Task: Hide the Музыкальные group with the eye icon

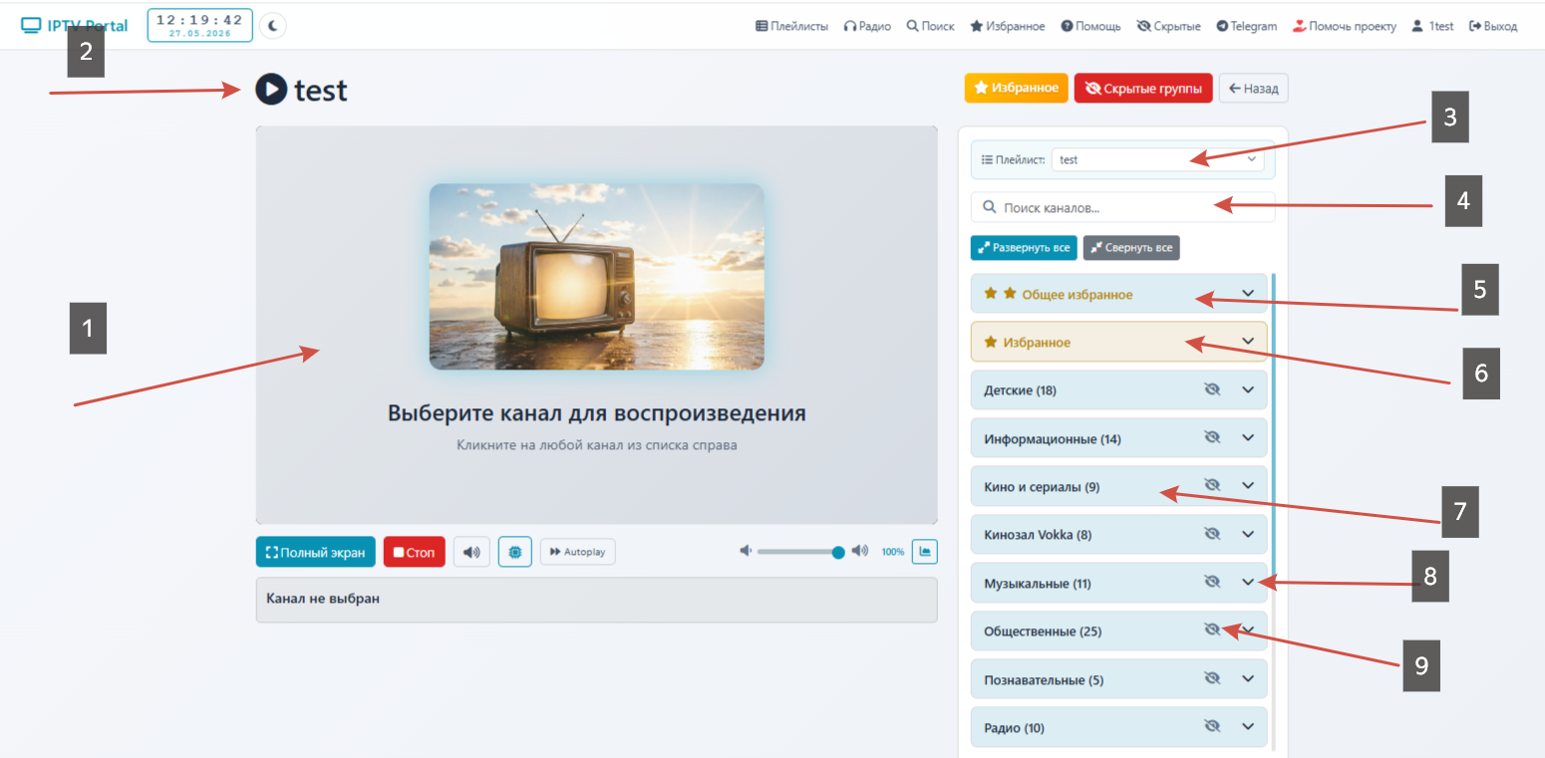Action: [1212, 582]
